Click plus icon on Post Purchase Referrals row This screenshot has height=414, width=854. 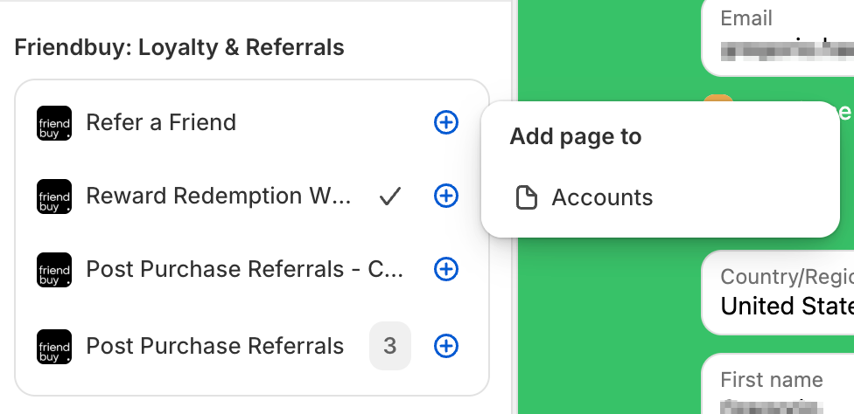446,346
